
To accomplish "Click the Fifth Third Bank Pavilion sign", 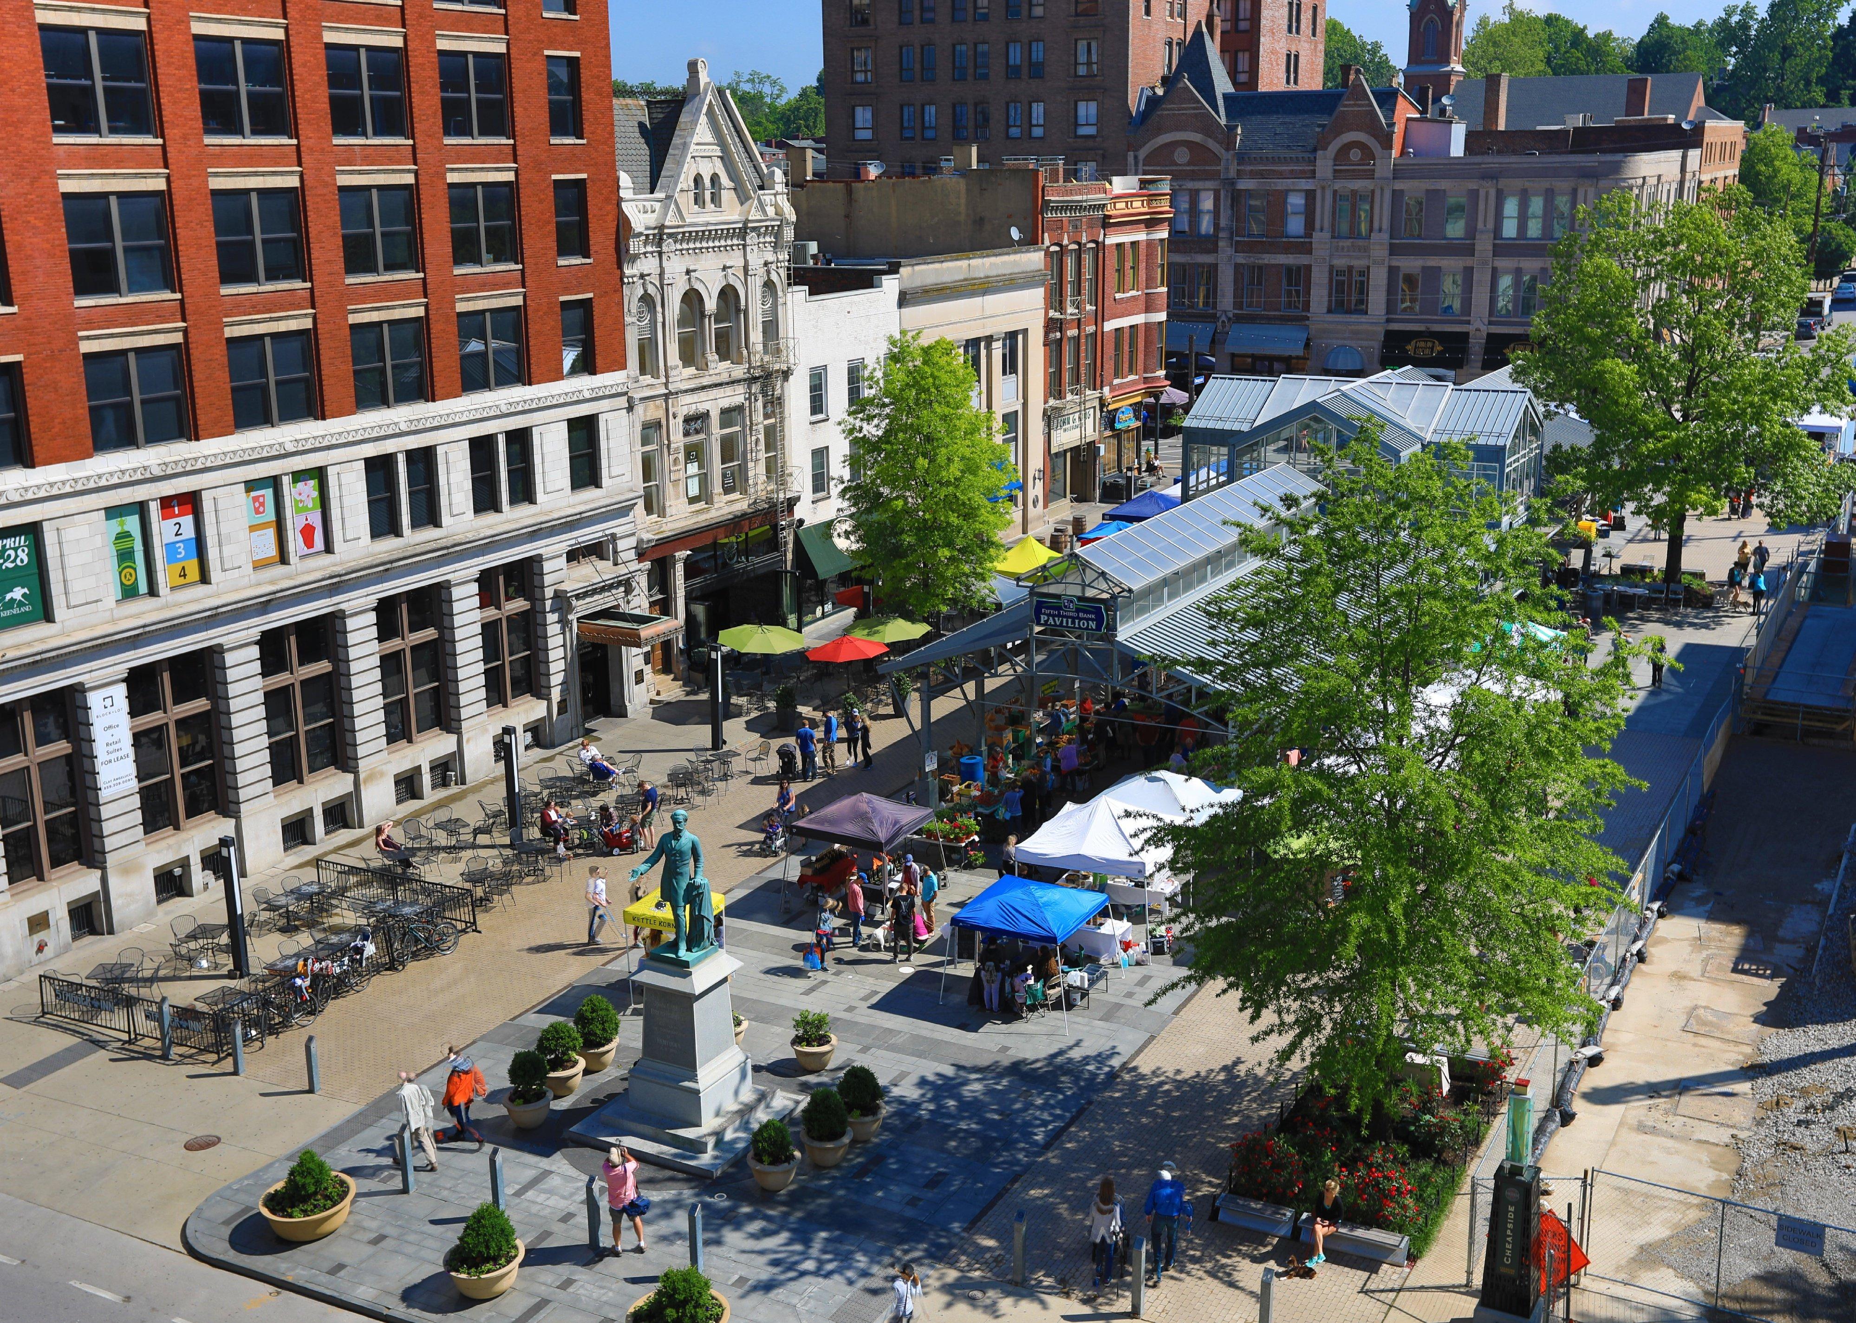I will click(x=1071, y=615).
